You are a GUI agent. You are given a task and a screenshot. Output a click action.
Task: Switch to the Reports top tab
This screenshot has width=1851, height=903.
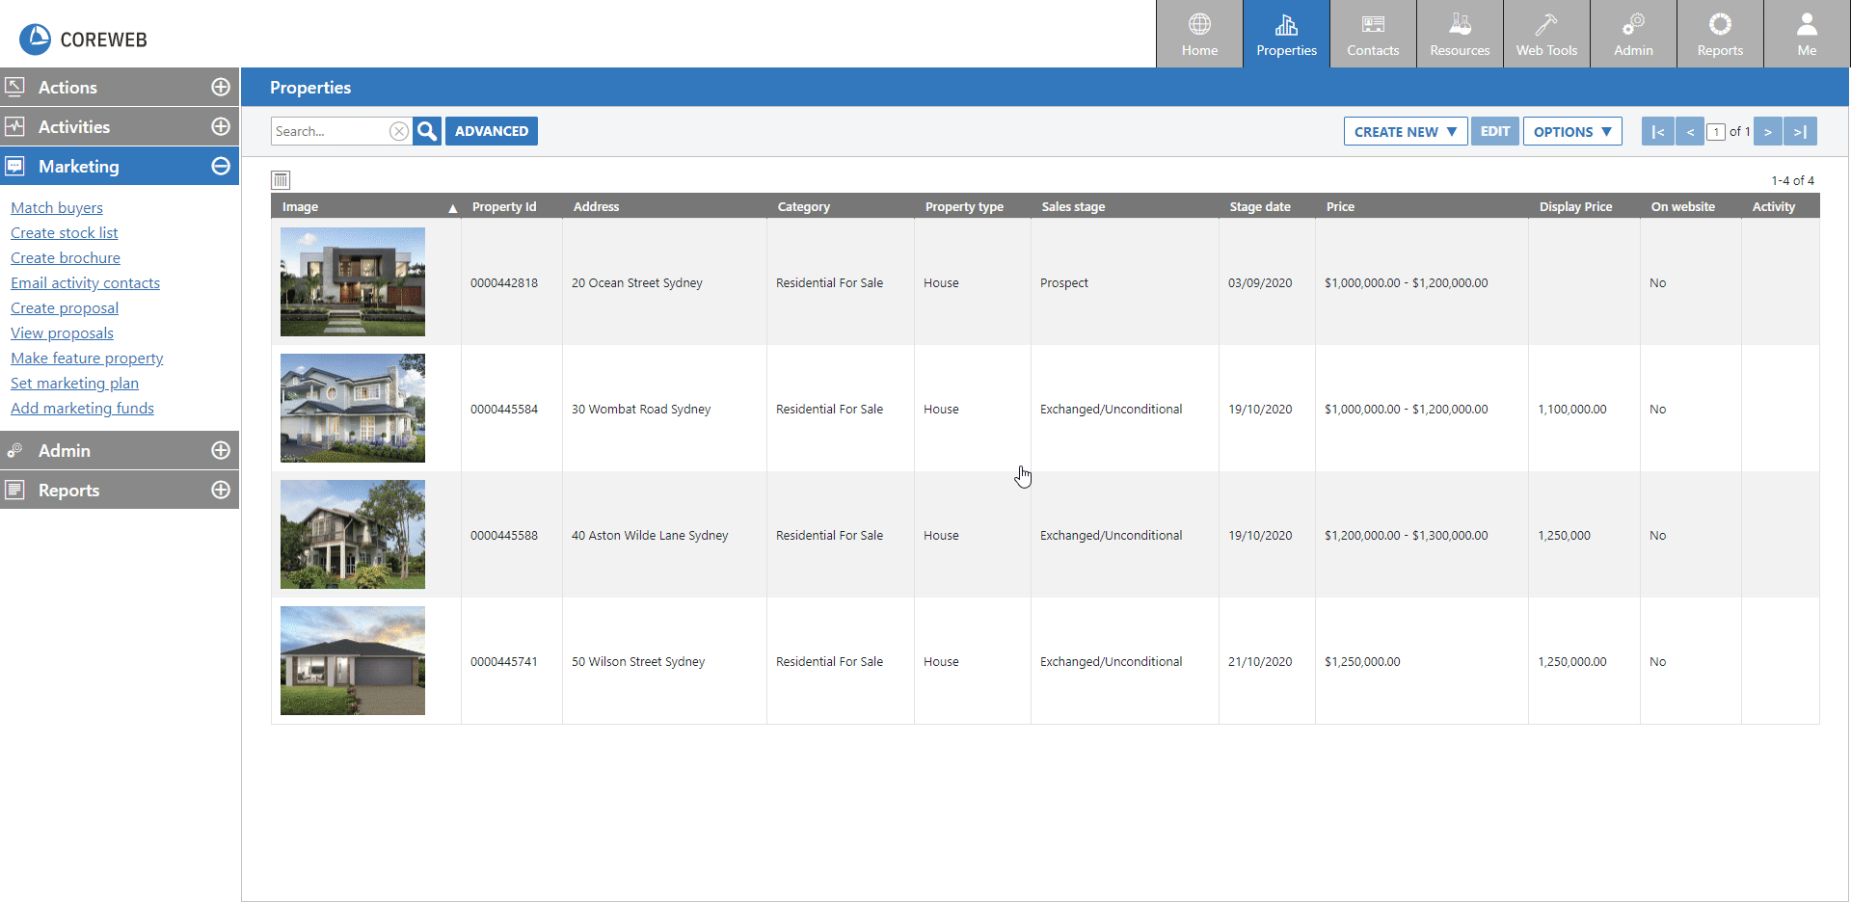point(1720,35)
